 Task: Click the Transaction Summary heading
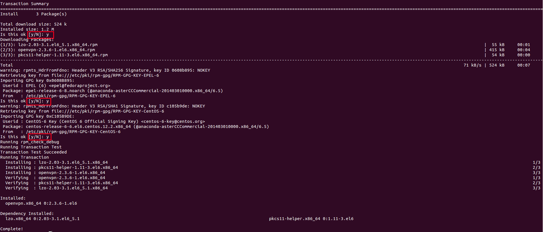click(24, 4)
